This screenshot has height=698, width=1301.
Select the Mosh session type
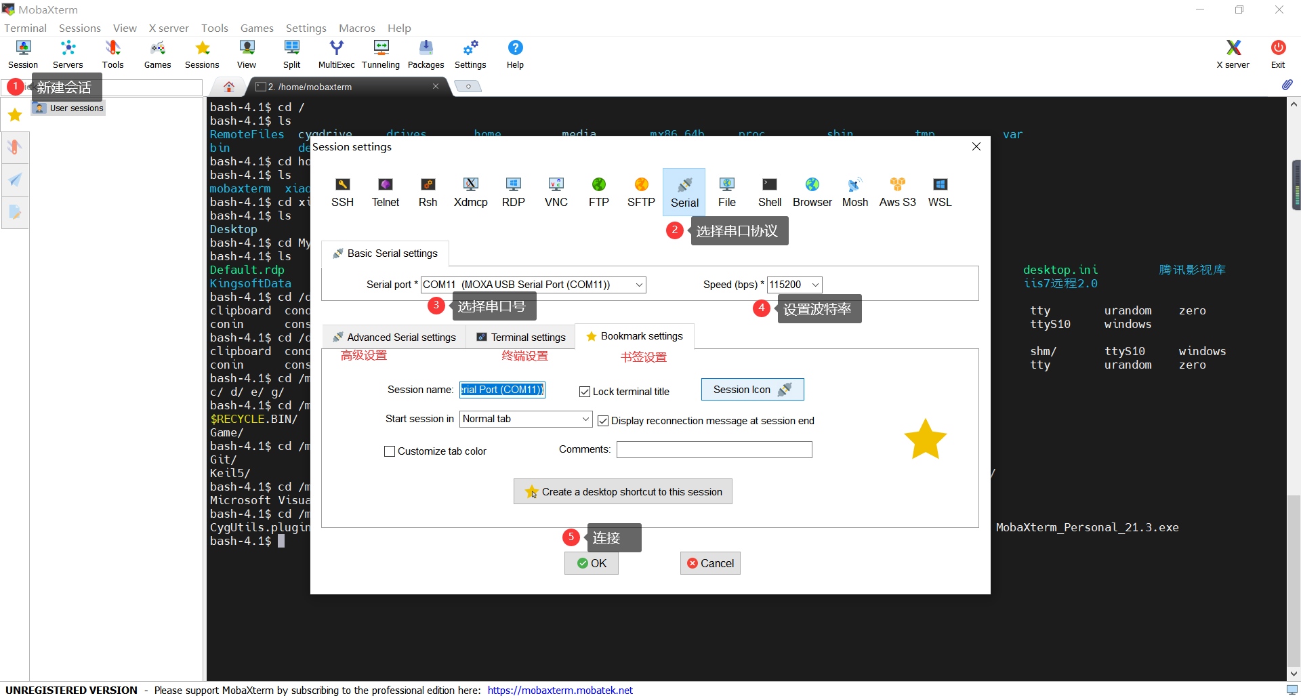coord(855,192)
